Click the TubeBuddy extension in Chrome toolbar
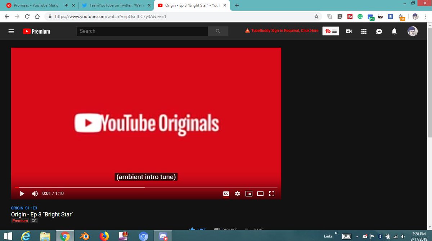 (x=350, y=17)
